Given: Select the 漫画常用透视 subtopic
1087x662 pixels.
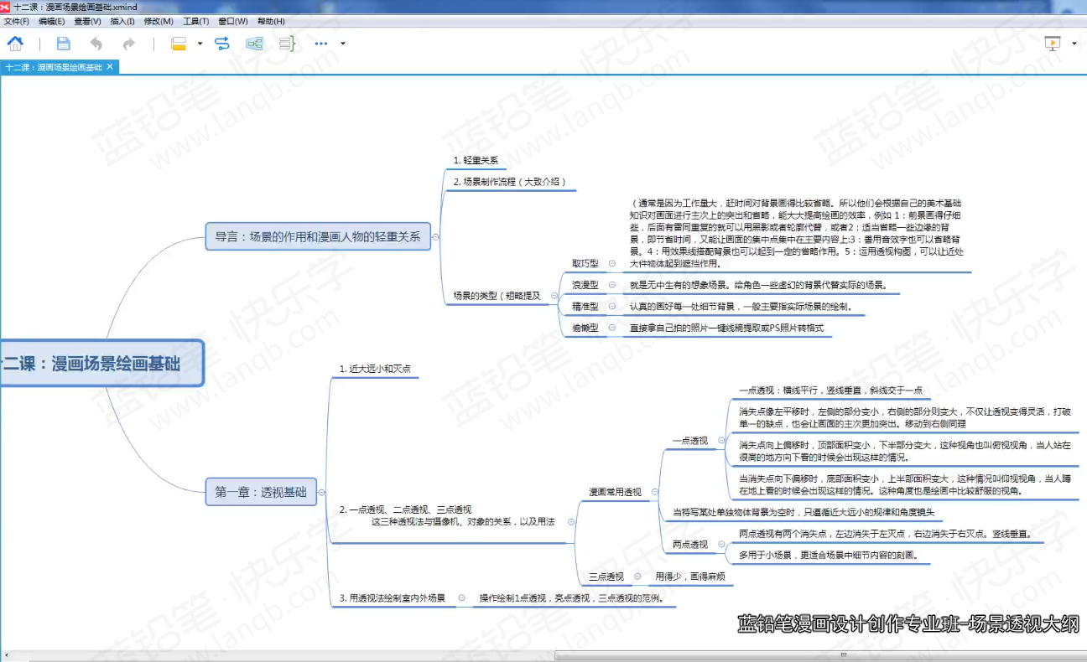Looking at the screenshot, I should point(615,492).
